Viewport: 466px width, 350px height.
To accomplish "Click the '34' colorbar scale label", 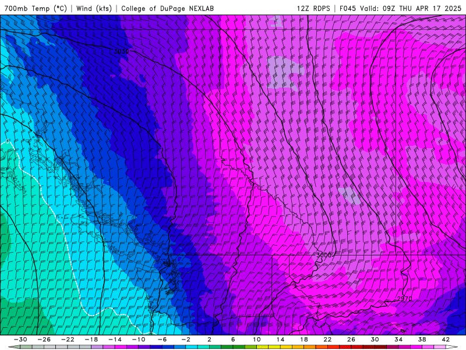I will 398,339.
